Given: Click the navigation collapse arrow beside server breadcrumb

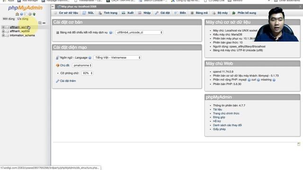Looking at the screenshot, I should [53, 7].
